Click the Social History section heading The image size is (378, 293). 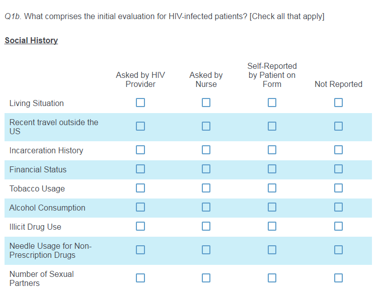click(31, 41)
